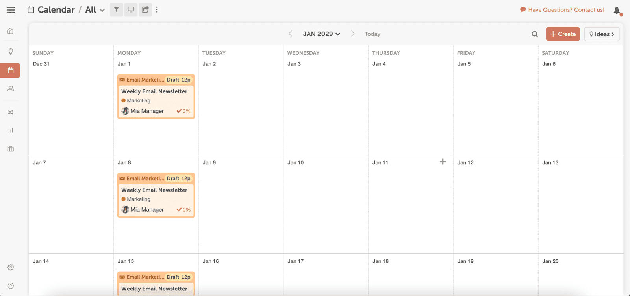
Task: Open the three-dot more options menu
Action: tap(157, 10)
